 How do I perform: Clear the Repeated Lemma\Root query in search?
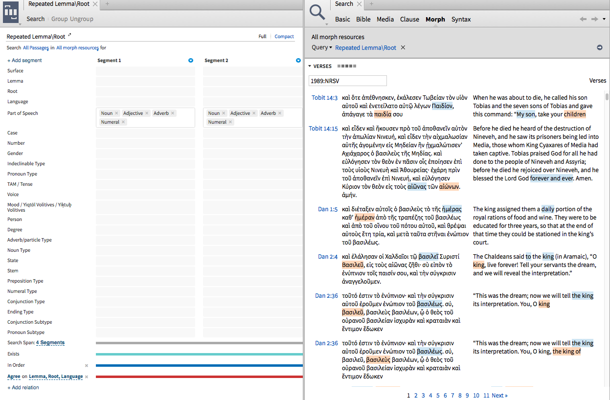(x=403, y=47)
